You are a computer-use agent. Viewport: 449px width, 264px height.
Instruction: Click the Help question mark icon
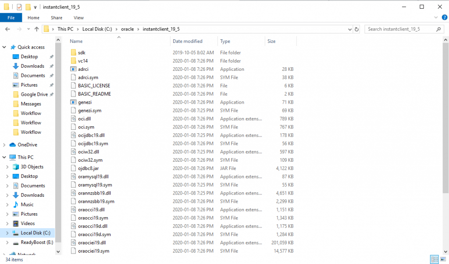click(444, 17)
